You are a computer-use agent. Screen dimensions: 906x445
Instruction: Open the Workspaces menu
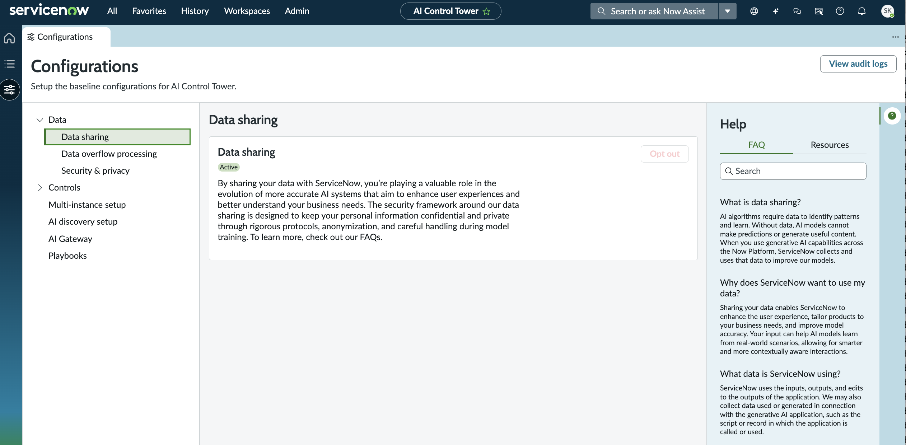[247, 11]
